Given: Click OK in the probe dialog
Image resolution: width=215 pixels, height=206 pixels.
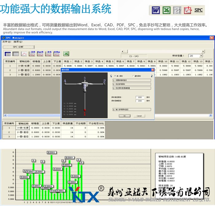Looking at the screenshot, I should pos(124,116).
